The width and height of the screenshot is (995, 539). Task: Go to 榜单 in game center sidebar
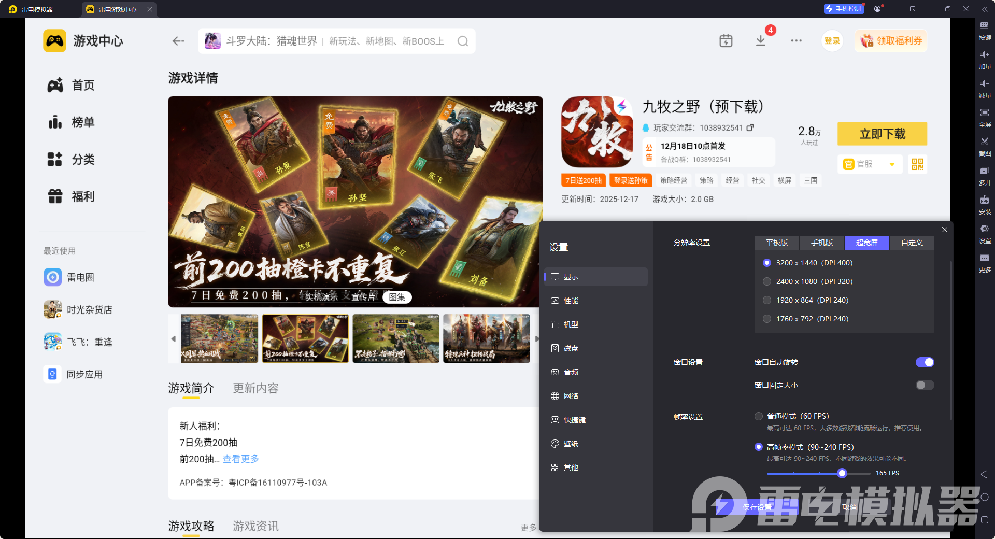tap(71, 122)
